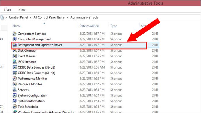Image resolution: width=201 pixels, height=113 pixels.
Task: Click the date in Performance Monitor row
Action: tap(92, 79)
